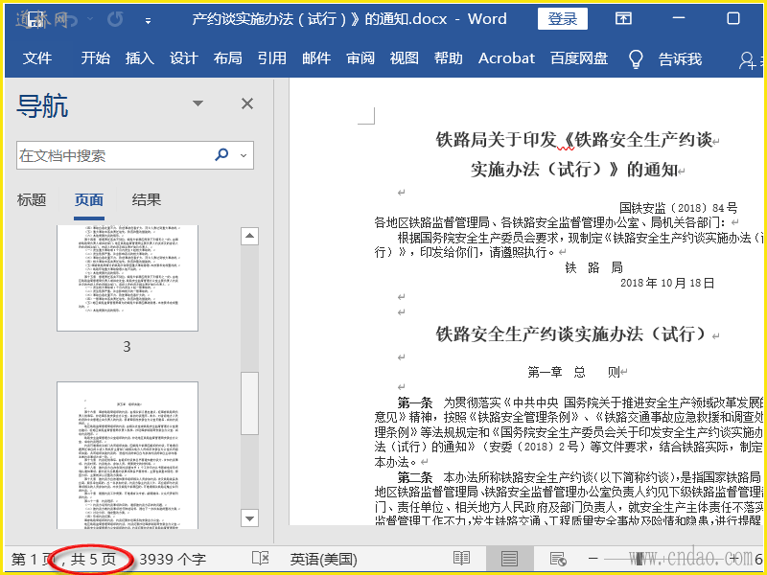Switch to Web Layout view icon
This screenshot has width=767, height=575.
tap(558, 559)
